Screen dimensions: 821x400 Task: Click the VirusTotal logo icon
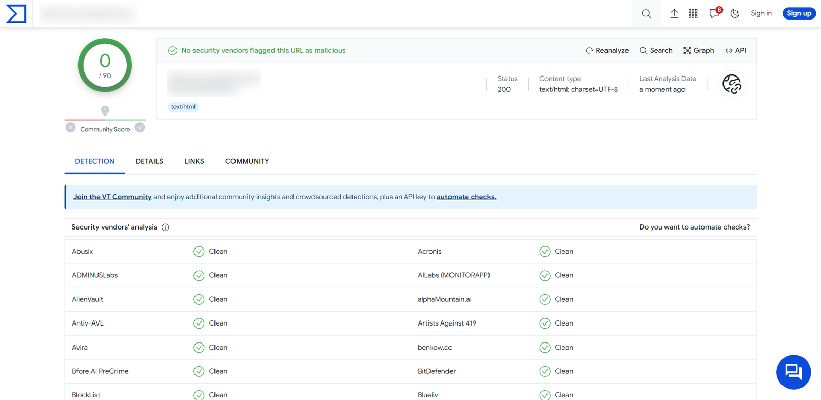tap(16, 13)
